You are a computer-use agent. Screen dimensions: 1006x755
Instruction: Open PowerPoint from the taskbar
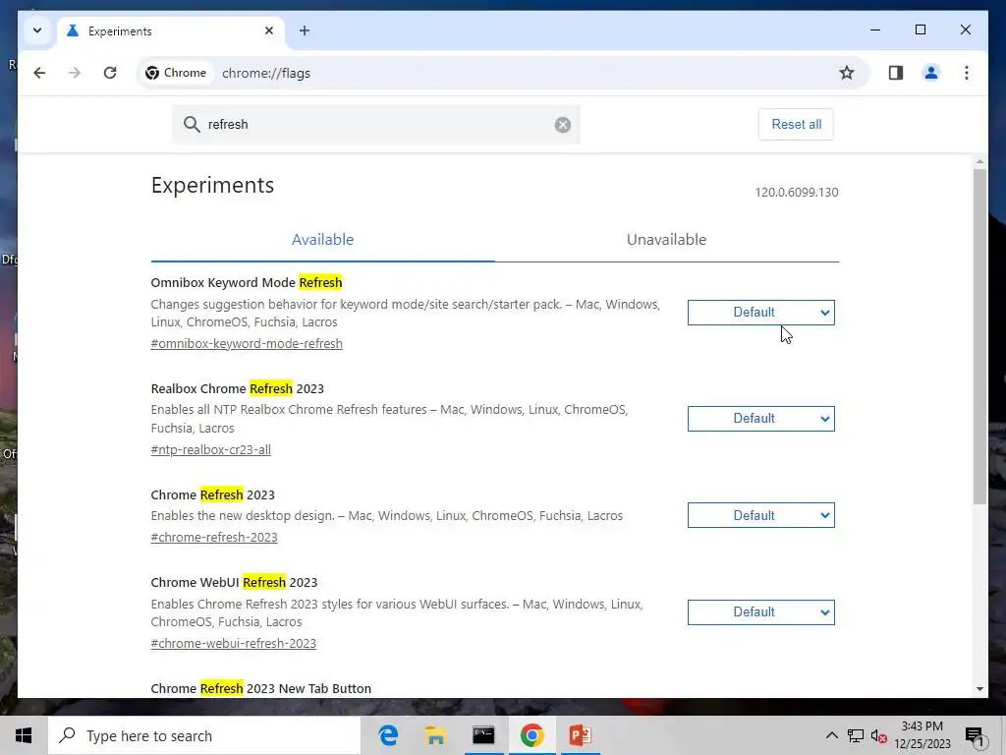point(580,735)
